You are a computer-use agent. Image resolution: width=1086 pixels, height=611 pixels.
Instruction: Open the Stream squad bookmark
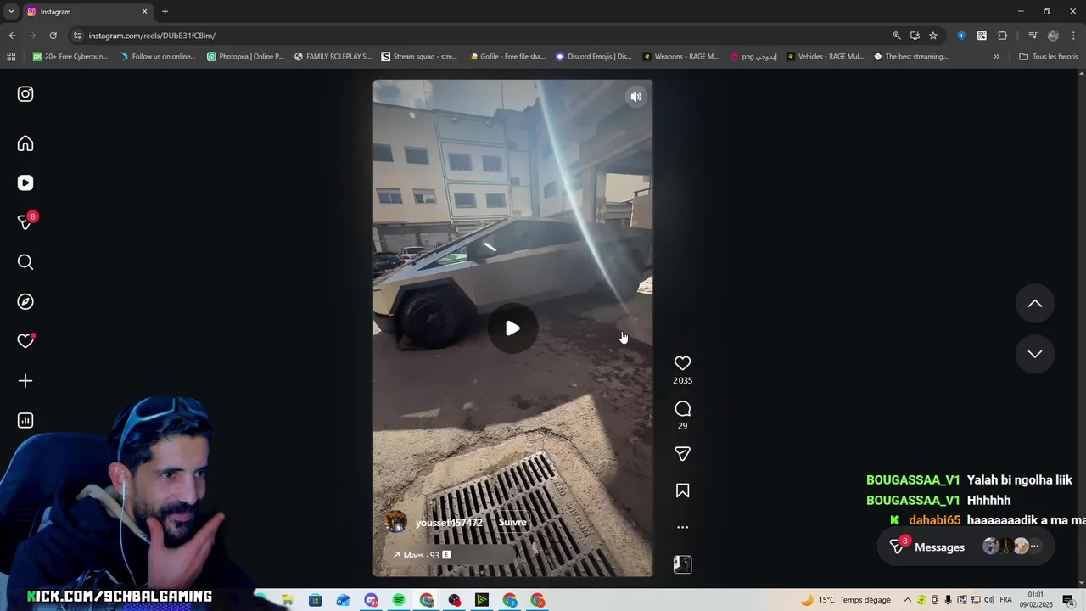[x=419, y=57]
